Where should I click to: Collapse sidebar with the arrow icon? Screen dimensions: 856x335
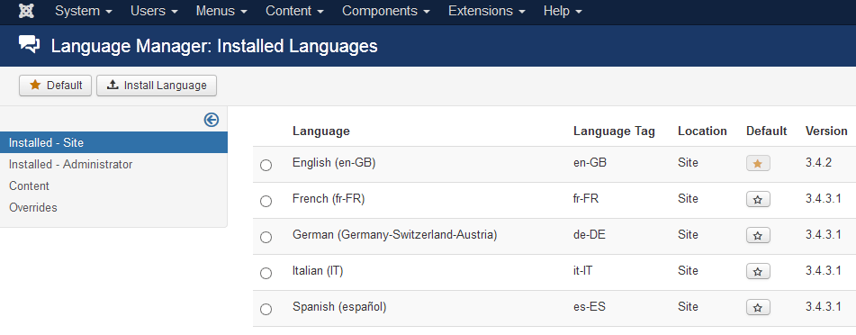(x=212, y=120)
